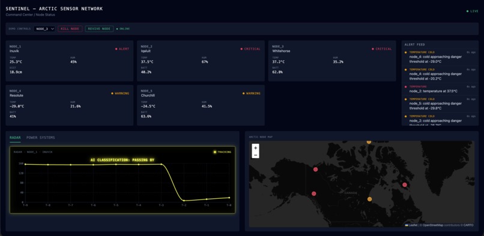Click the AI CLASSIFICATION: PASSING BY label
The width and height of the screenshot is (484, 236).
[x=123, y=160]
